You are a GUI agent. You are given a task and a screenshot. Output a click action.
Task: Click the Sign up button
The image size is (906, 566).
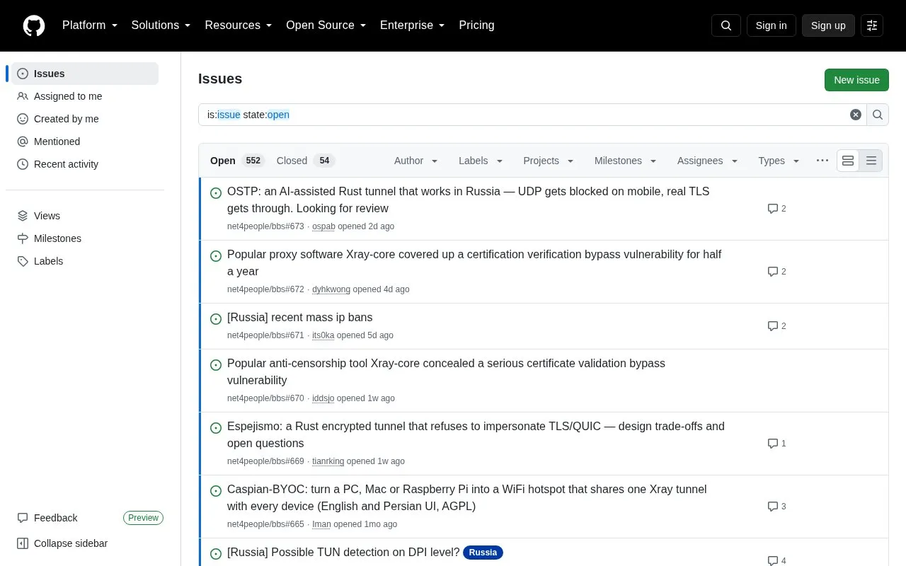(828, 25)
